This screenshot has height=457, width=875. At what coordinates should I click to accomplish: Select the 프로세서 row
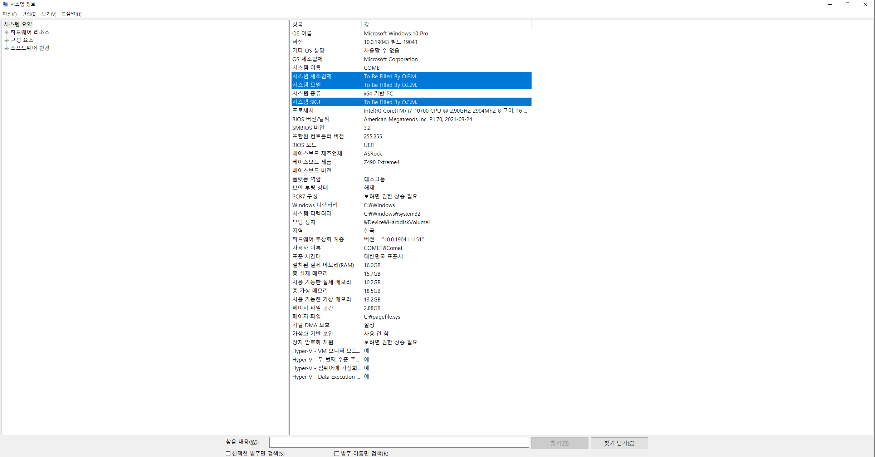(411, 110)
